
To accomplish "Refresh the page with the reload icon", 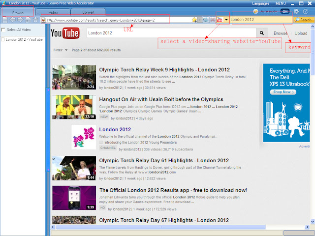I will (x=205, y=20).
